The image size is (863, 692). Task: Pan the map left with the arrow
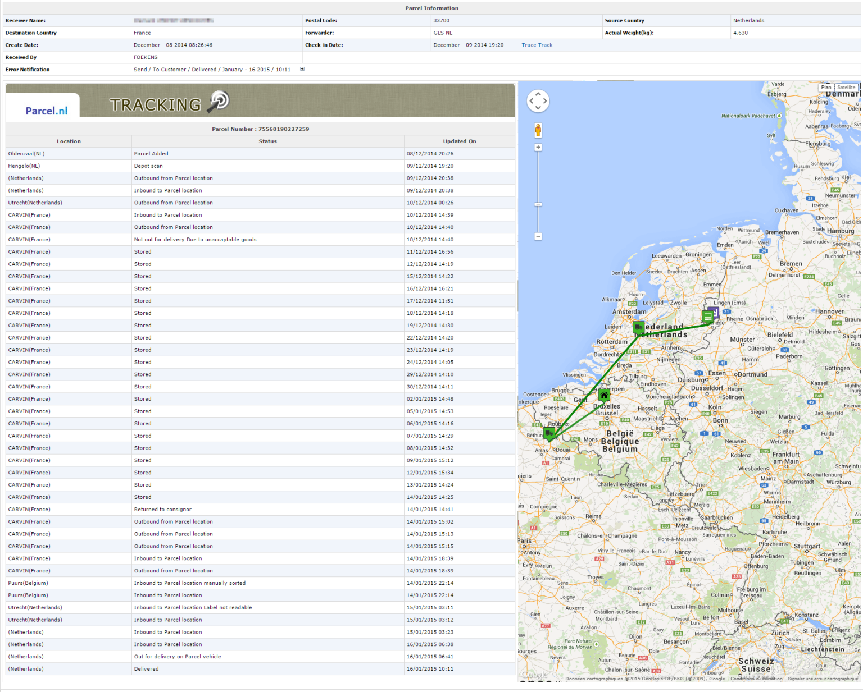(x=531, y=101)
